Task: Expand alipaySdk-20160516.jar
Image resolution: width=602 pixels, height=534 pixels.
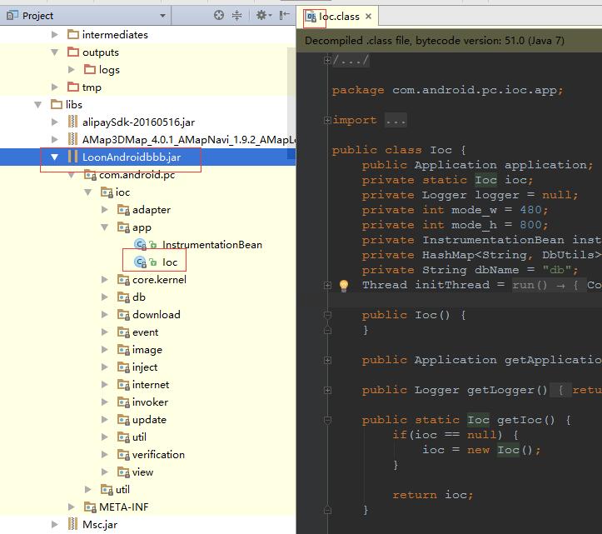Action: coord(54,122)
